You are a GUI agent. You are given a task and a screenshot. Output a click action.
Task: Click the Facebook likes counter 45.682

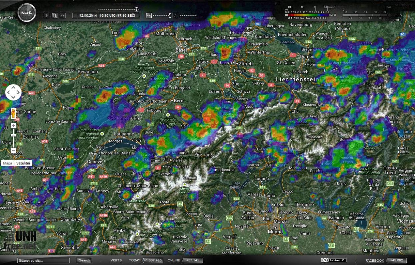(x=397, y=260)
